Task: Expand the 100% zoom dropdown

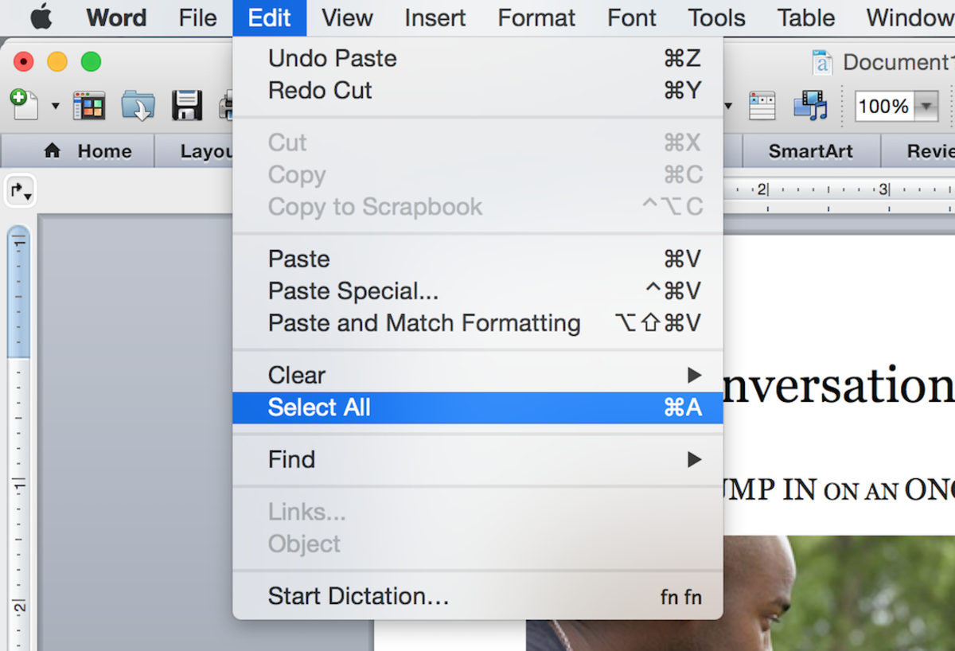Action: (926, 106)
